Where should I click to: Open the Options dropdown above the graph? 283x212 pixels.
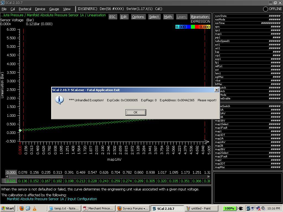pos(138,17)
